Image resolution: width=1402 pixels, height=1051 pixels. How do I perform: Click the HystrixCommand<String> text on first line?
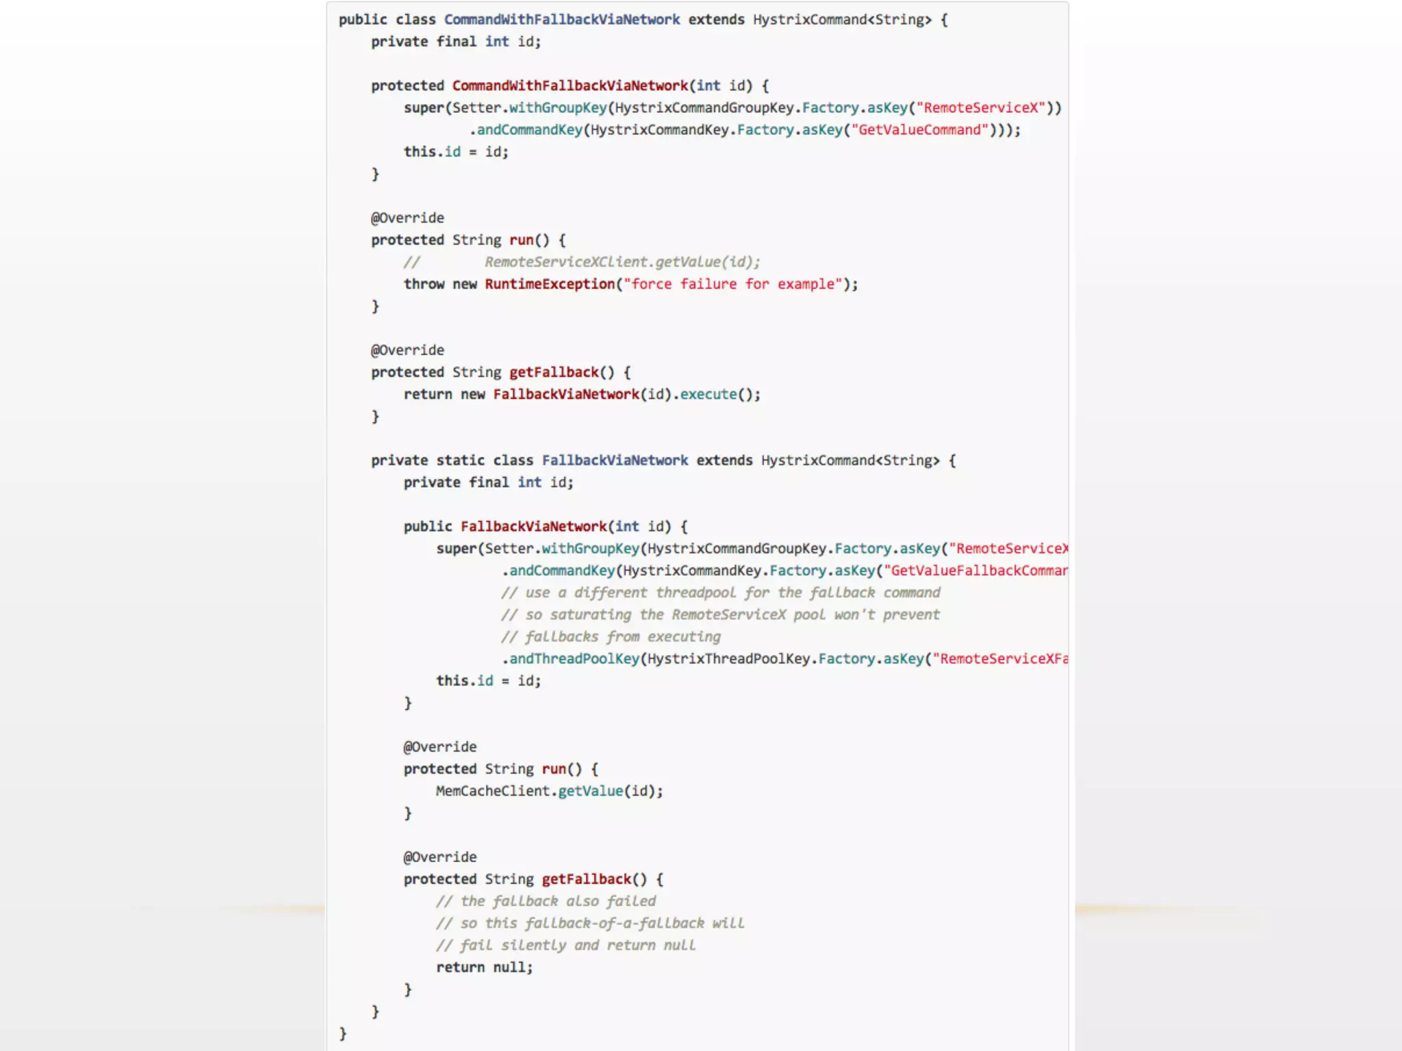(842, 20)
